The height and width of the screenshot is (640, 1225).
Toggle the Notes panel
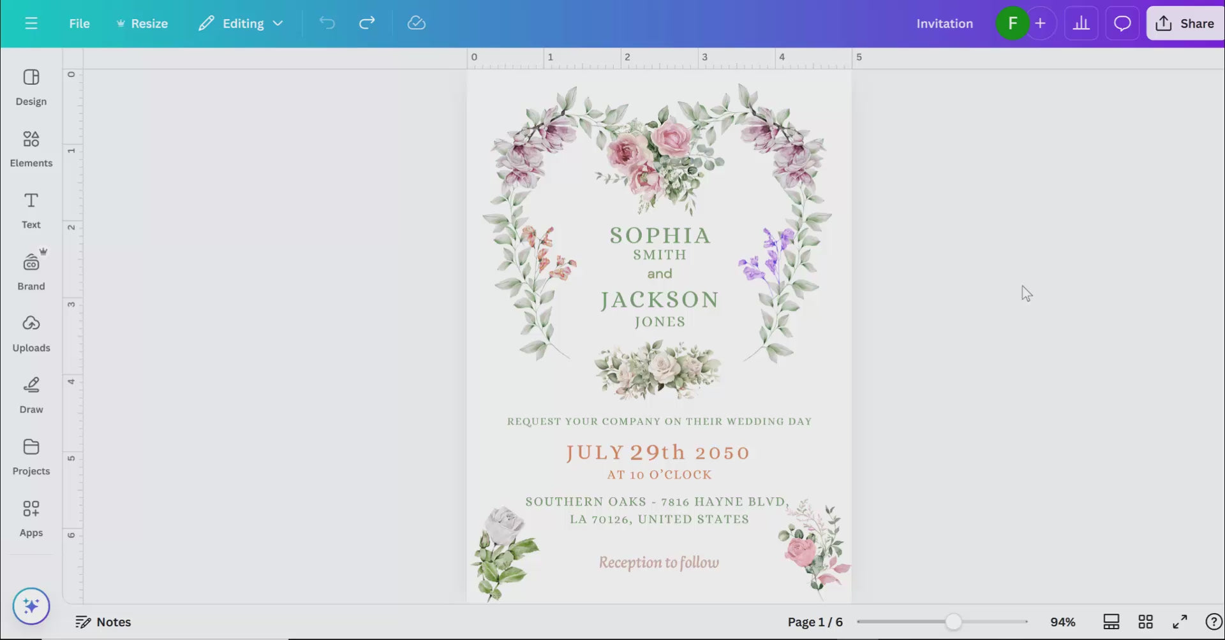click(103, 622)
